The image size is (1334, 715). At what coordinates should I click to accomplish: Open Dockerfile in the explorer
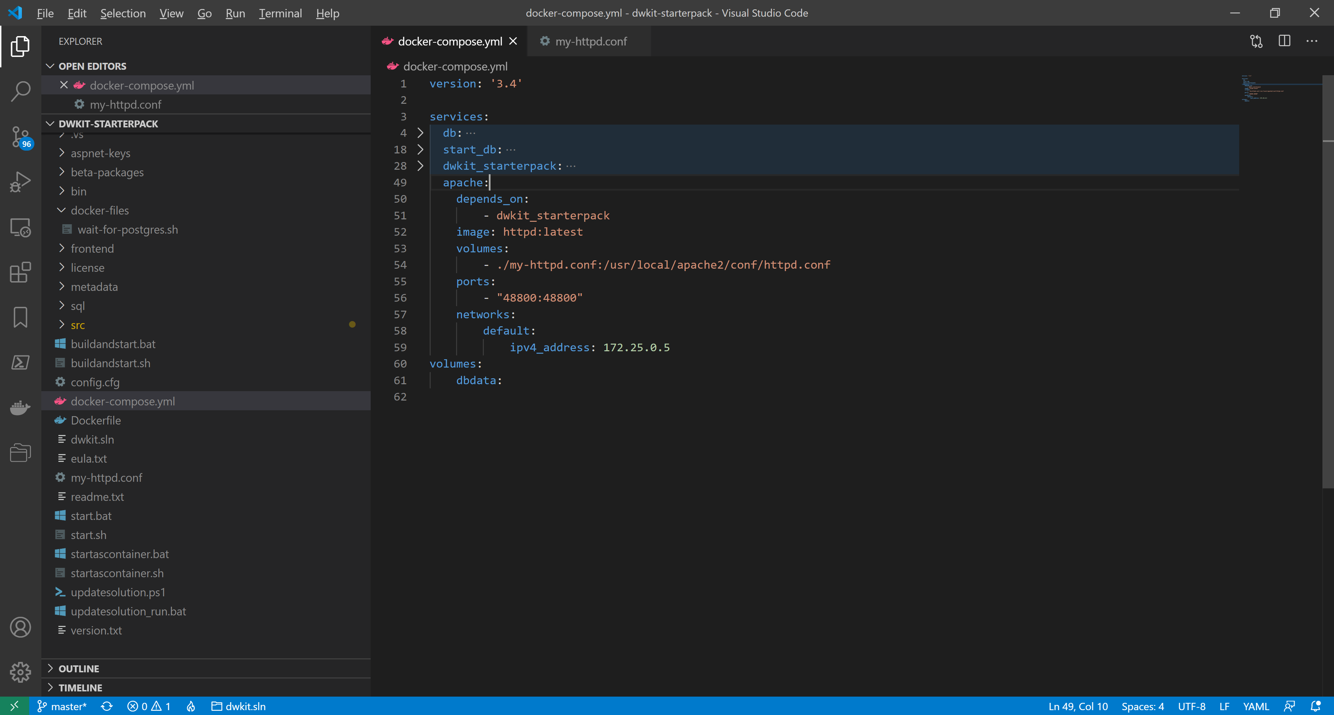point(206,421)
